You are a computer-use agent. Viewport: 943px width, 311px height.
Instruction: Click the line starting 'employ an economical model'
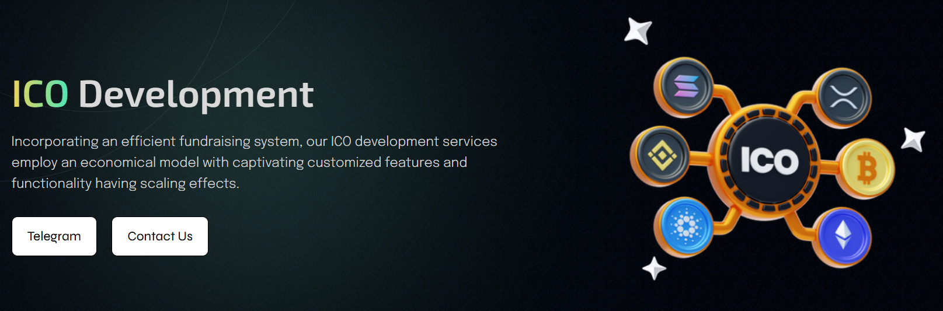click(239, 162)
